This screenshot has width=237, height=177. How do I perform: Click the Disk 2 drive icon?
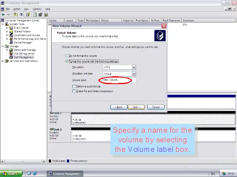(x=51, y=129)
